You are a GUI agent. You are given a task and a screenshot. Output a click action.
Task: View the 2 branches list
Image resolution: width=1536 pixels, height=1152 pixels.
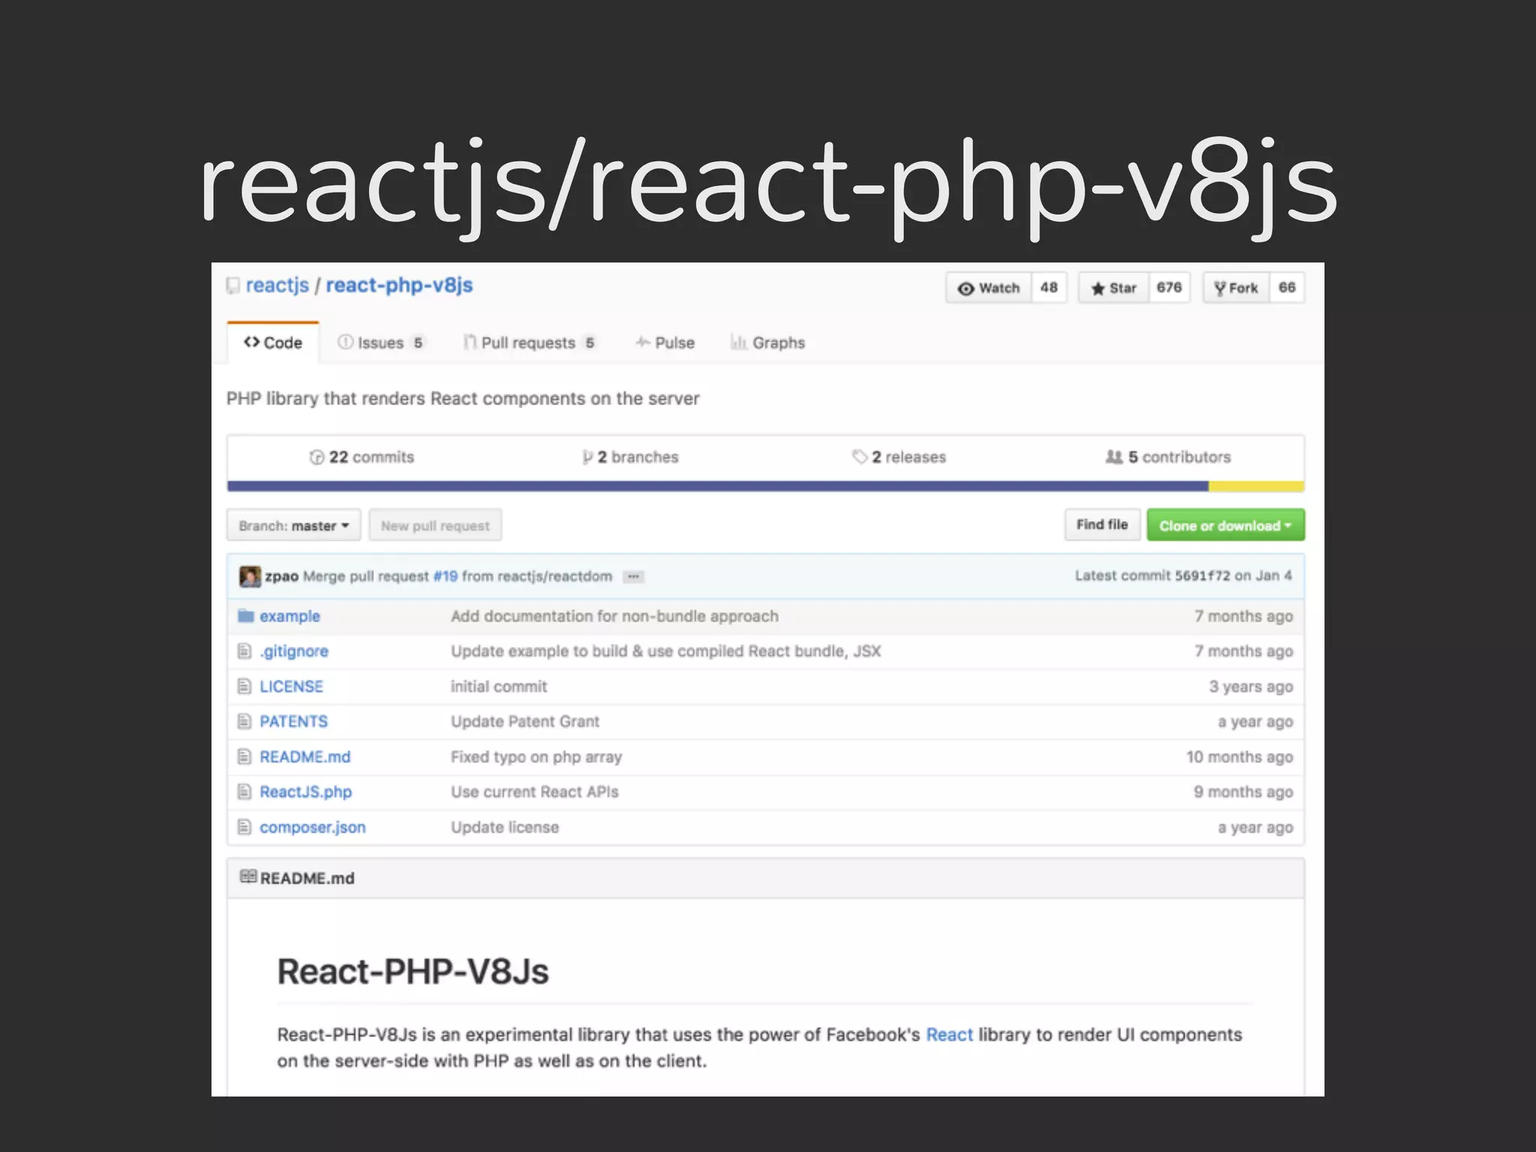pos(630,457)
